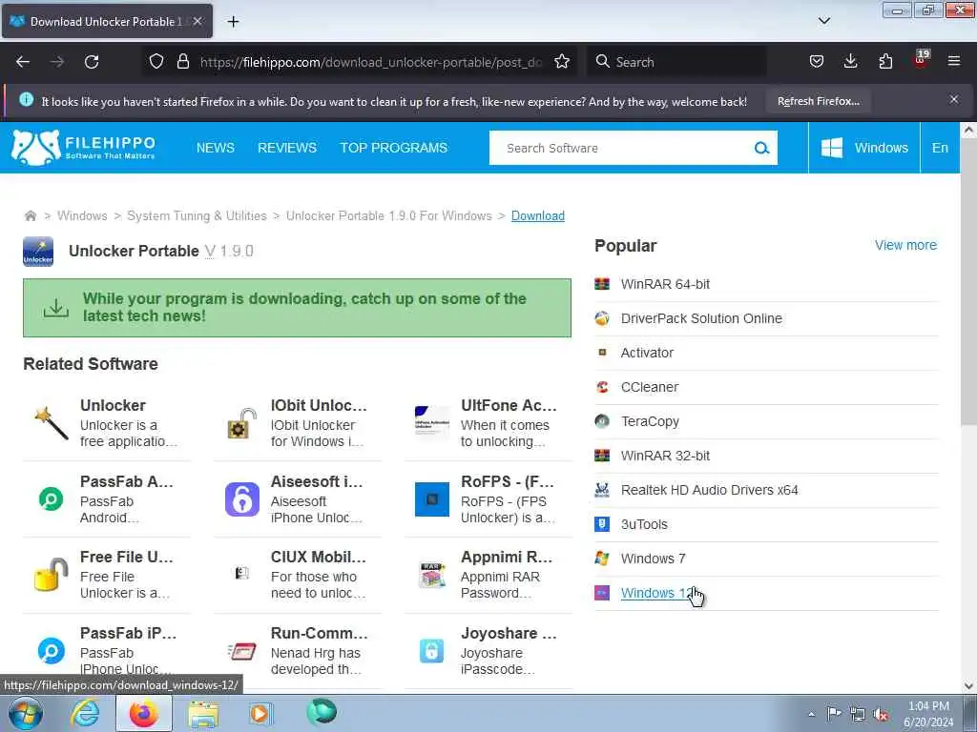Open the Windows Start button
The image size is (977, 732).
(26, 713)
